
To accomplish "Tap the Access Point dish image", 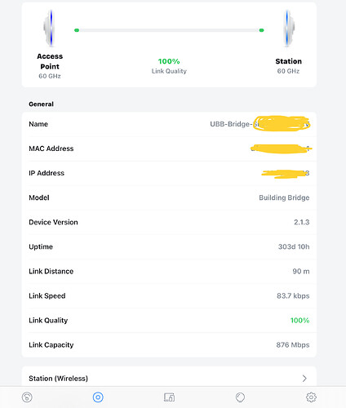I will [x=49, y=28].
